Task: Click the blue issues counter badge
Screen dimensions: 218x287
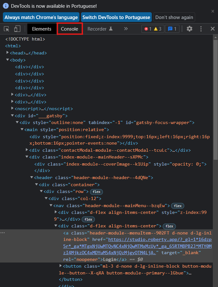Action: pyautogui.click(x=172, y=29)
